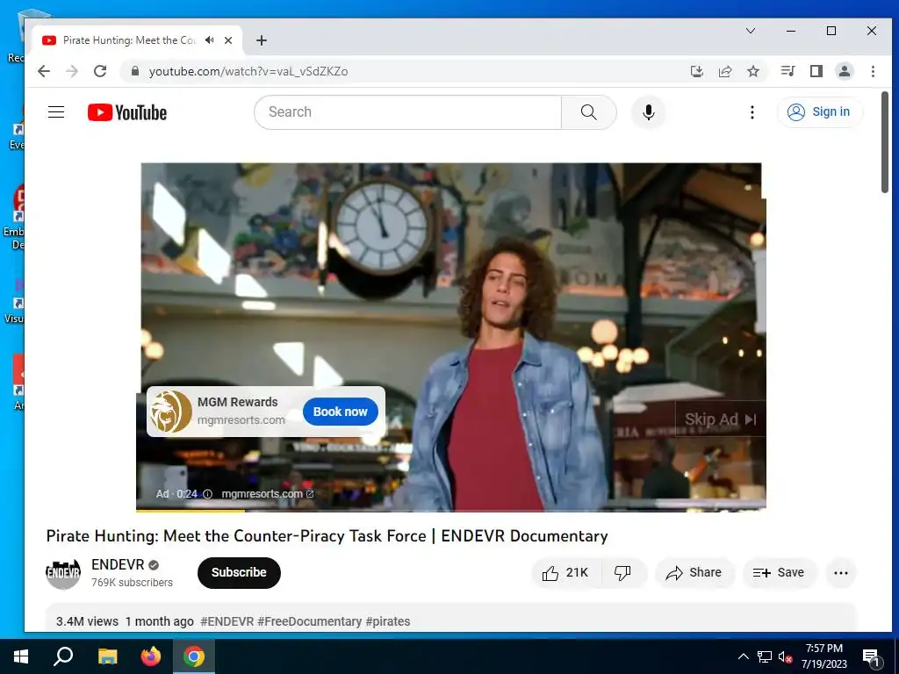
Task: Open more actions ellipsis button
Action: point(840,572)
